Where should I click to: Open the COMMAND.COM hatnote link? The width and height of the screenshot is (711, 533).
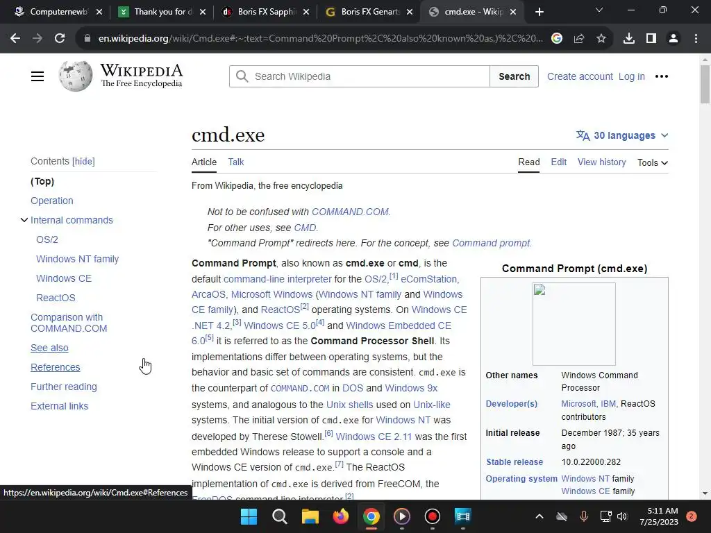pyautogui.click(x=350, y=212)
